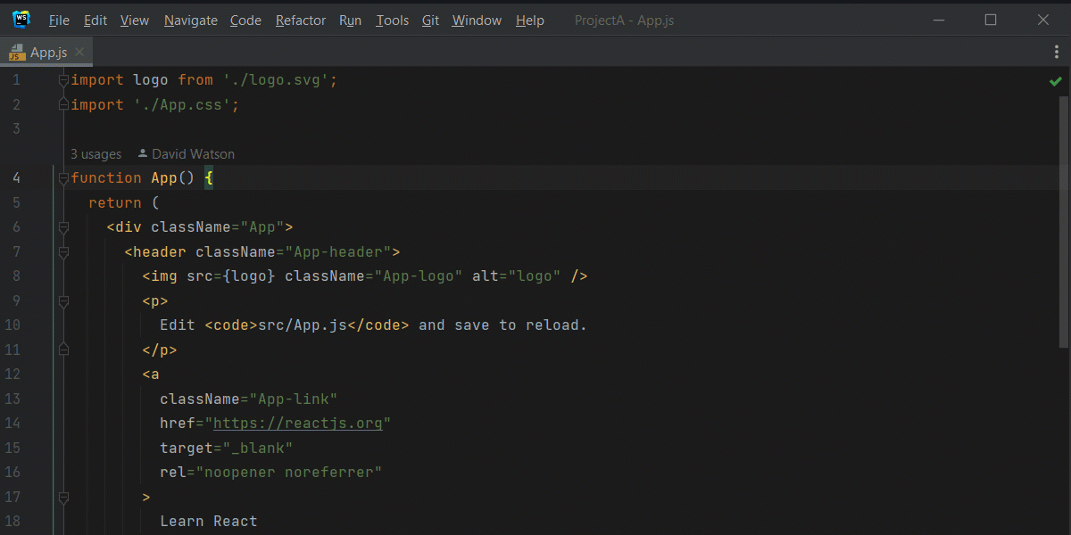Collapse the div className="App" fold arrow
The image size is (1071, 535).
point(62,227)
